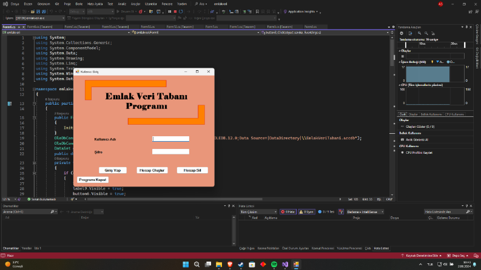Open the Görünüm menu
Viewport: 481px width, 270px height.
pyautogui.click(x=44, y=4)
